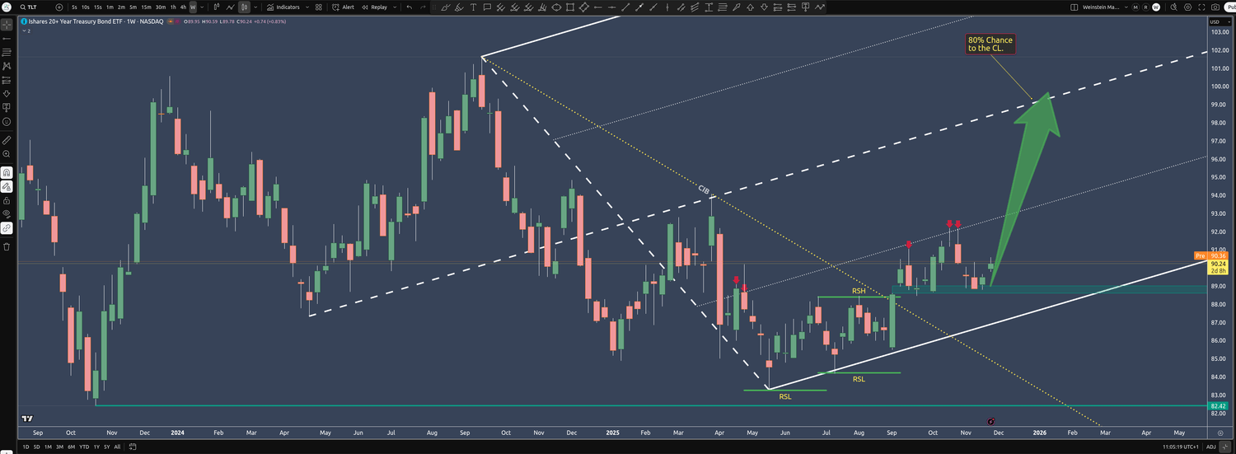Select the 5s timeframe

coord(74,7)
